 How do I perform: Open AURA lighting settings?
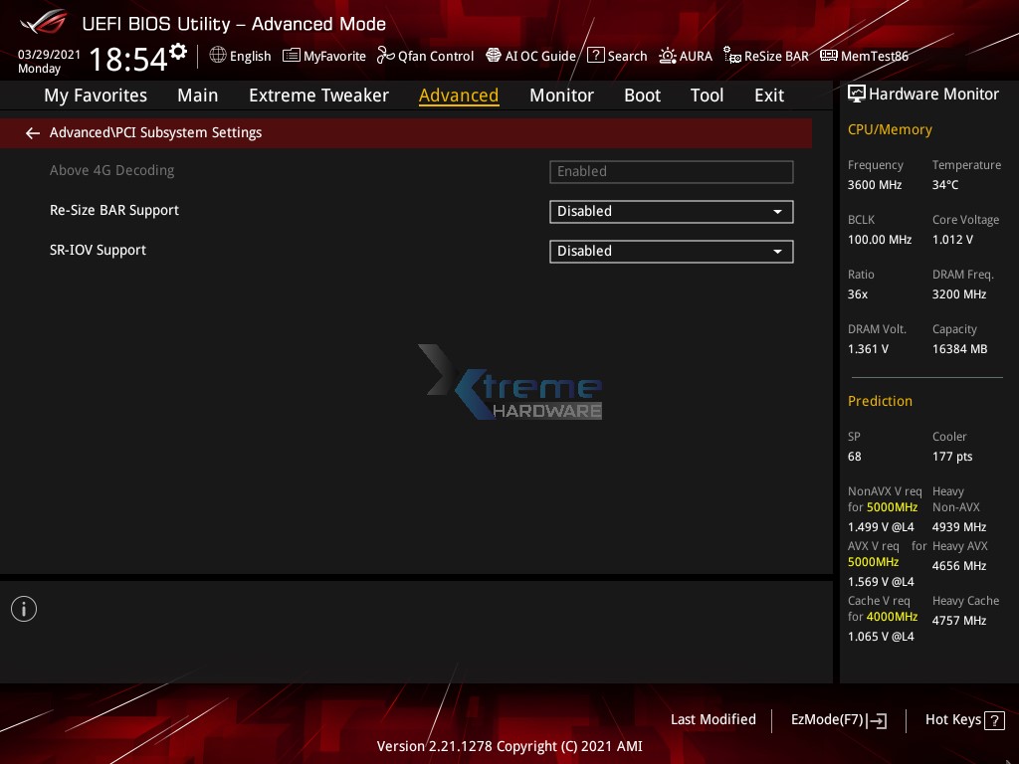[686, 56]
